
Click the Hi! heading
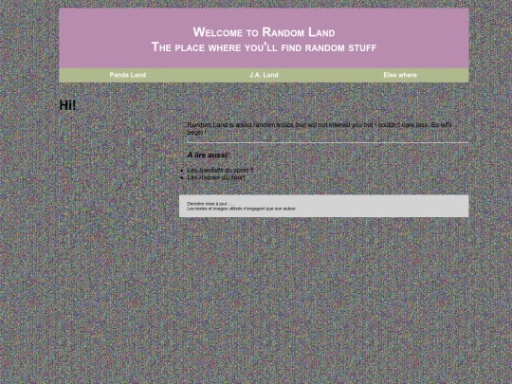[67, 105]
